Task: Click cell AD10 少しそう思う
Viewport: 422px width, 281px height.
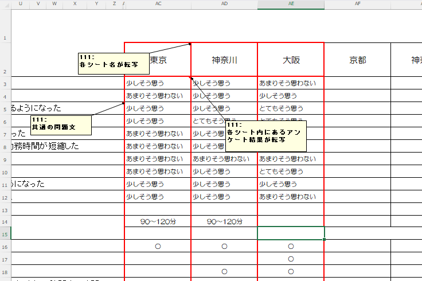Action: (x=224, y=171)
